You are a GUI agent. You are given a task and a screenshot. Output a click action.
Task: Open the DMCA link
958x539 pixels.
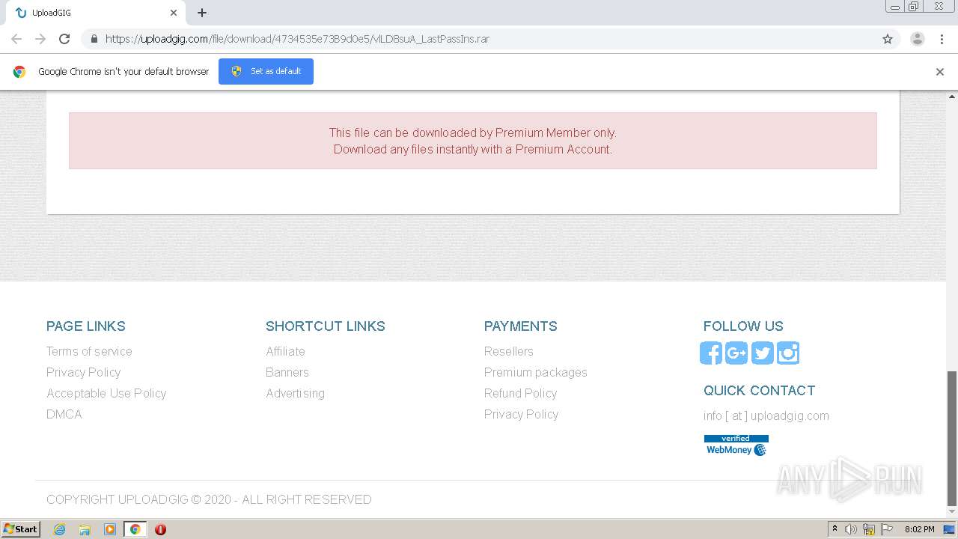click(x=64, y=414)
